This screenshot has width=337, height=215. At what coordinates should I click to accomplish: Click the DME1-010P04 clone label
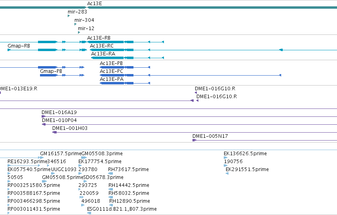pyautogui.click(x=59, y=120)
